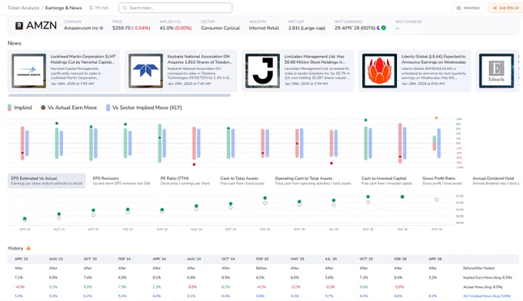523x301 pixels.
Task: Click the orange triangle marker above the APR'26 bar
Action: 436,118
